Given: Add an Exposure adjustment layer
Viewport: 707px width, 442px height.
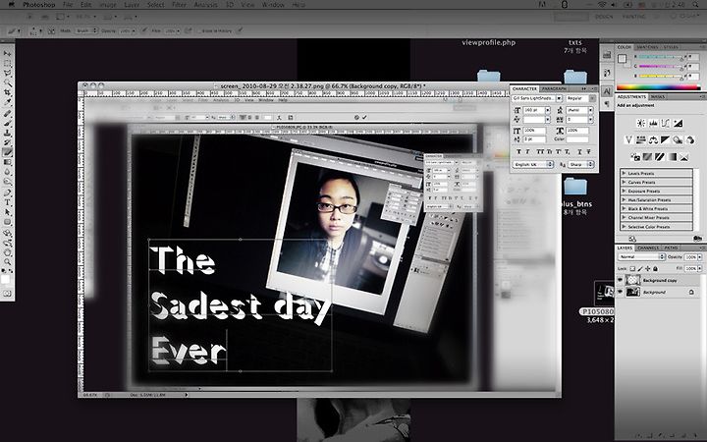Looking at the screenshot, I should 678,123.
